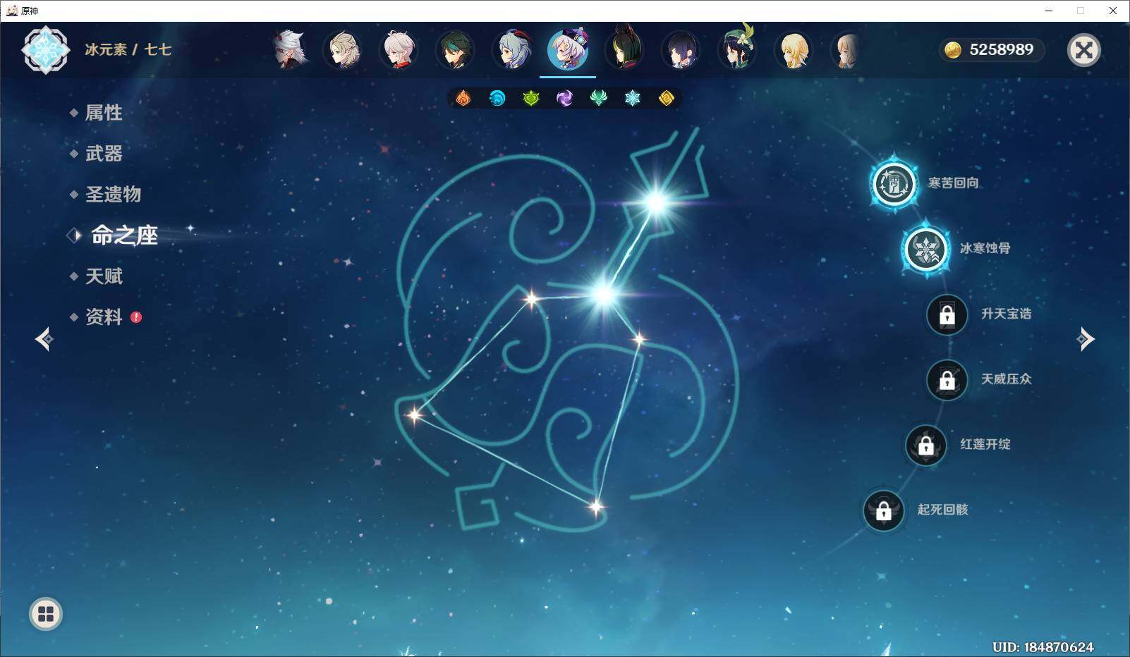Filter characters by Hydro element icon
The height and width of the screenshot is (657, 1130).
(x=497, y=98)
